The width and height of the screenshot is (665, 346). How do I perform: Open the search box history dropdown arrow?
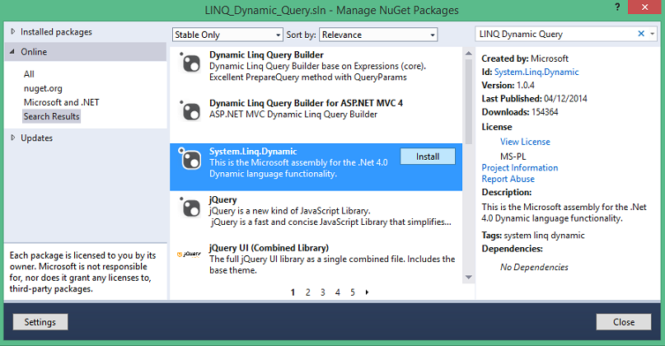coord(653,34)
